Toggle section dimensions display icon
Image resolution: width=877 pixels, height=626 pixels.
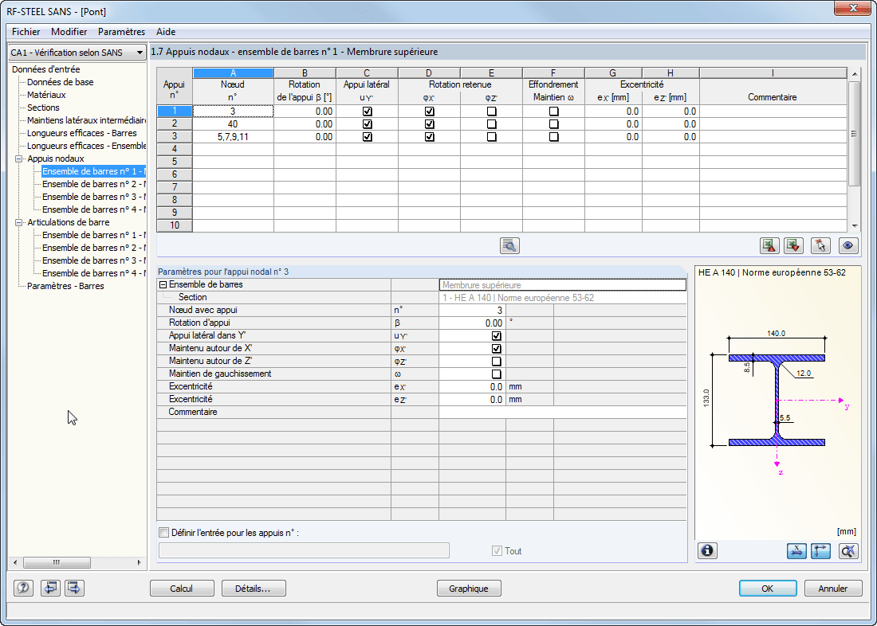point(796,550)
